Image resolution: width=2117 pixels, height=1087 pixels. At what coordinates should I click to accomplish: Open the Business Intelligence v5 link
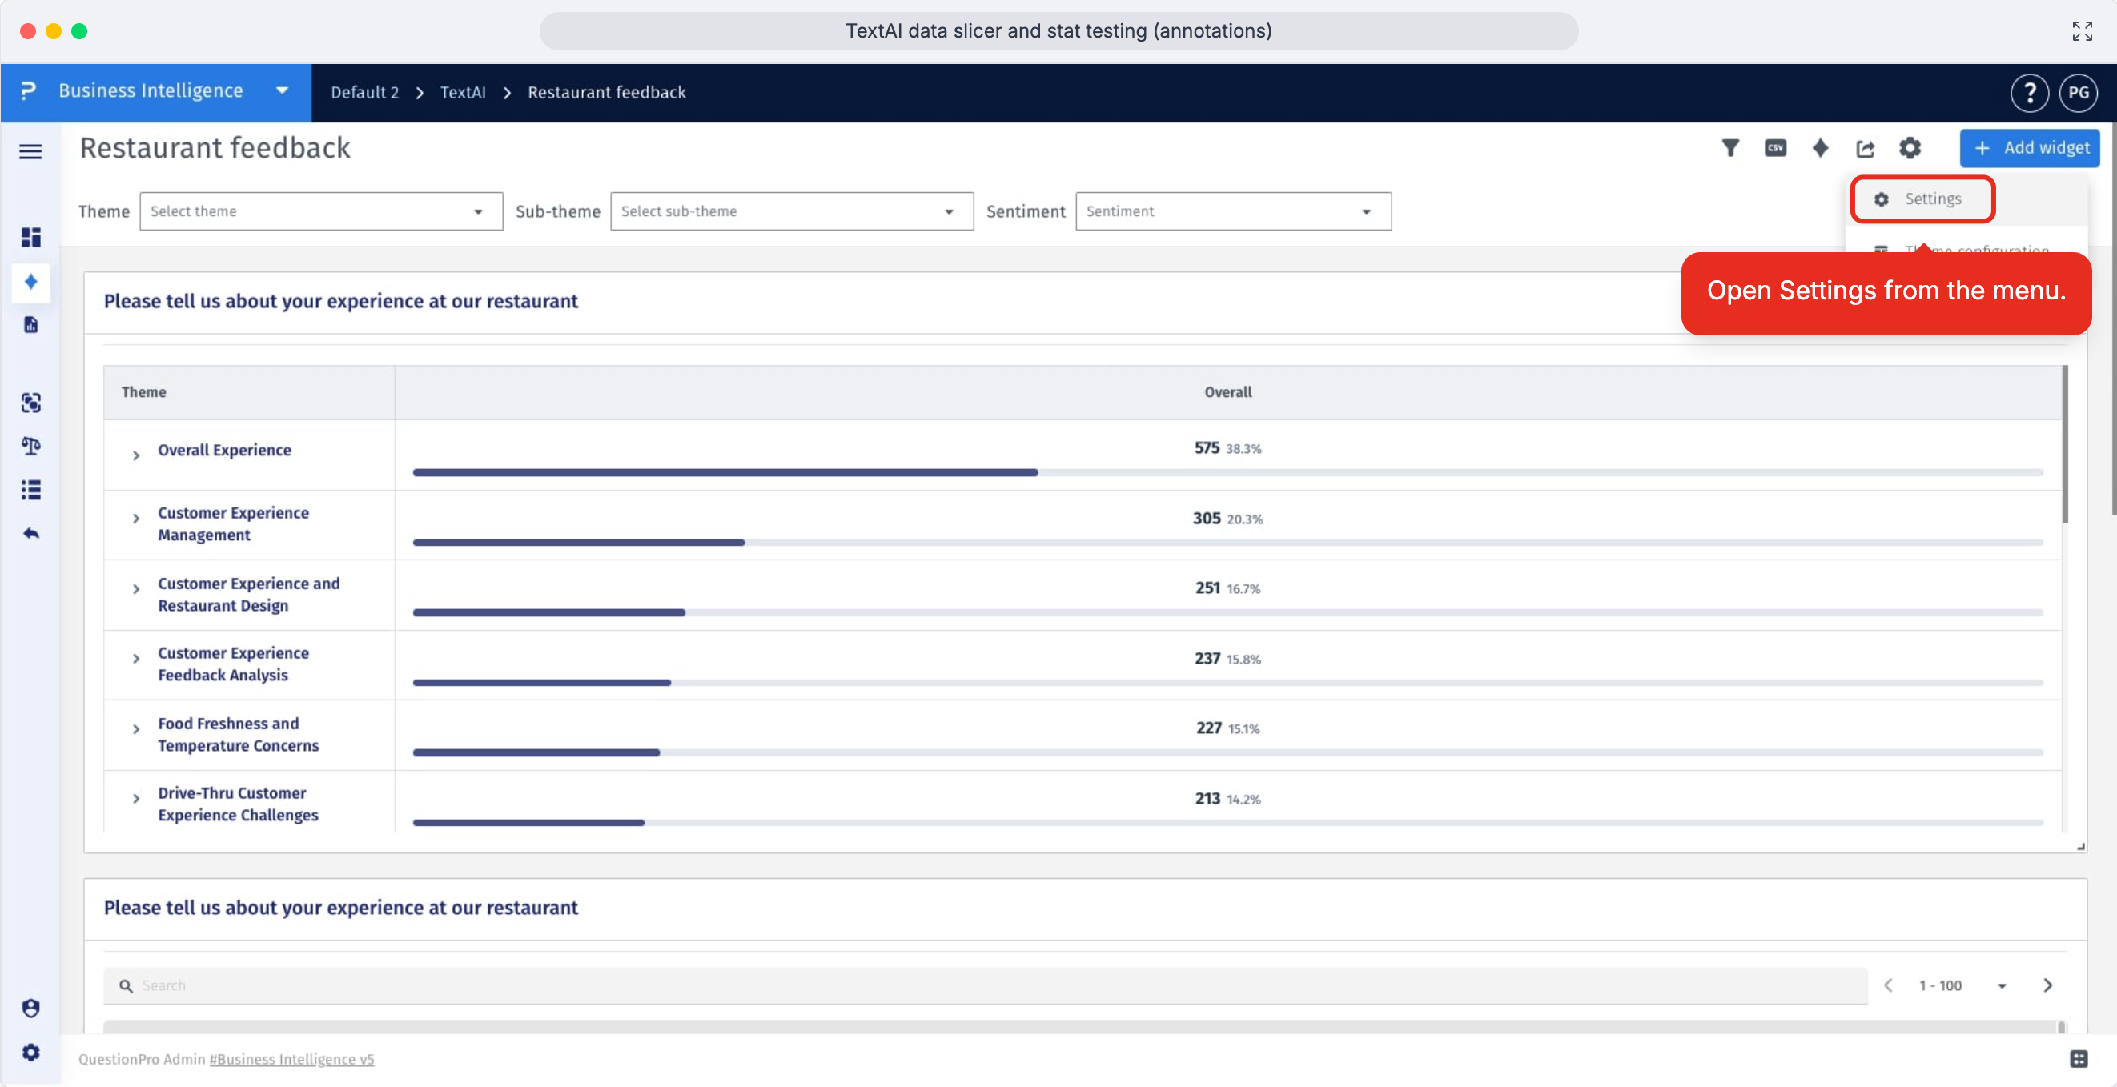(x=291, y=1059)
